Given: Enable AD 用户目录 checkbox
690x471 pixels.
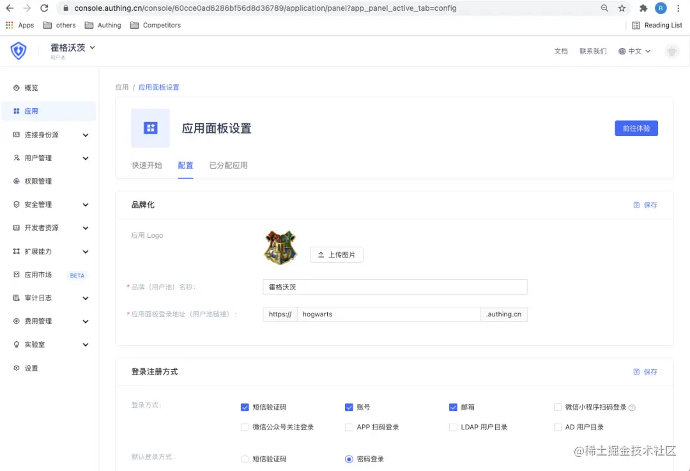Looking at the screenshot, I should tap(558, 427).
